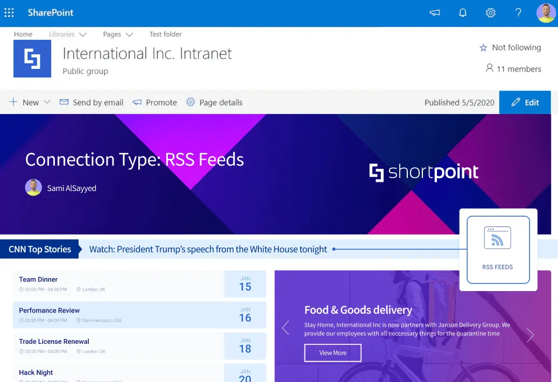Click the shortpoint logo in banner
The width and height of the screenshot is (558, 382).
click(x=424, y=172)
